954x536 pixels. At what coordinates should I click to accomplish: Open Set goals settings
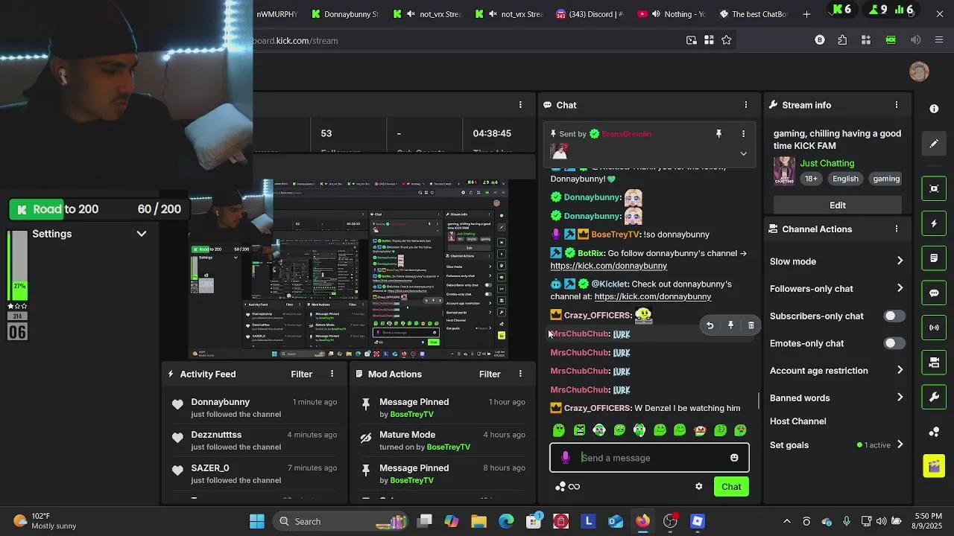pyautogui.click(x=837, y=445)
